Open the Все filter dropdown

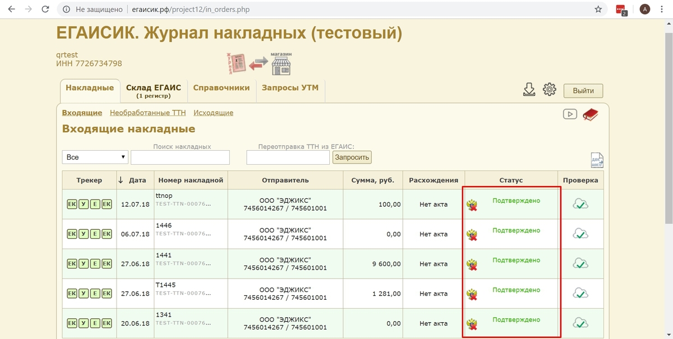(x=95, y=157)
